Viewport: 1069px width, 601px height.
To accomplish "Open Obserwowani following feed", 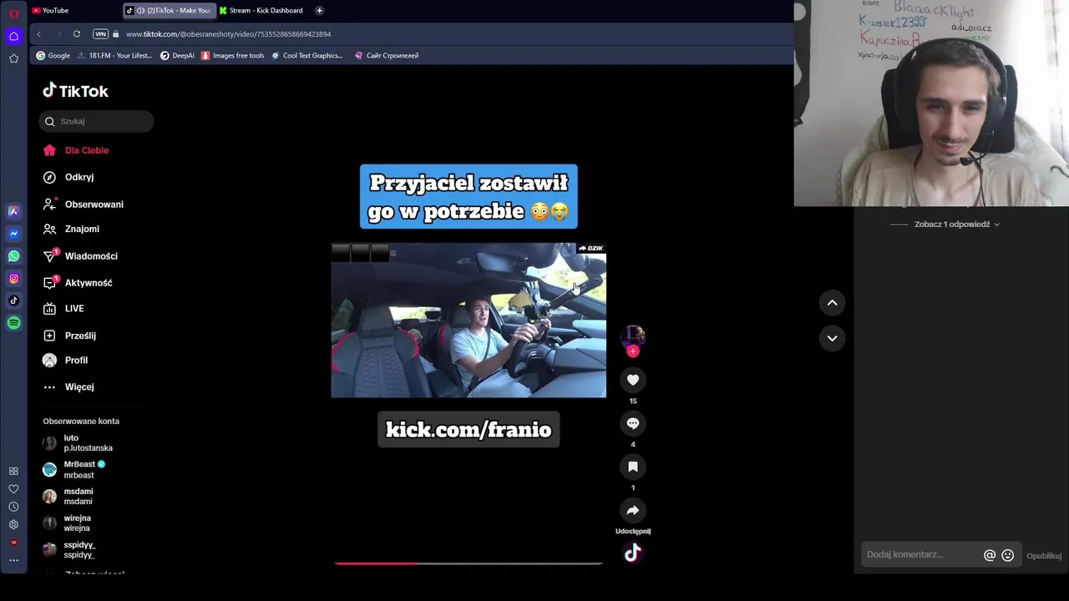I will click(84, 204).
